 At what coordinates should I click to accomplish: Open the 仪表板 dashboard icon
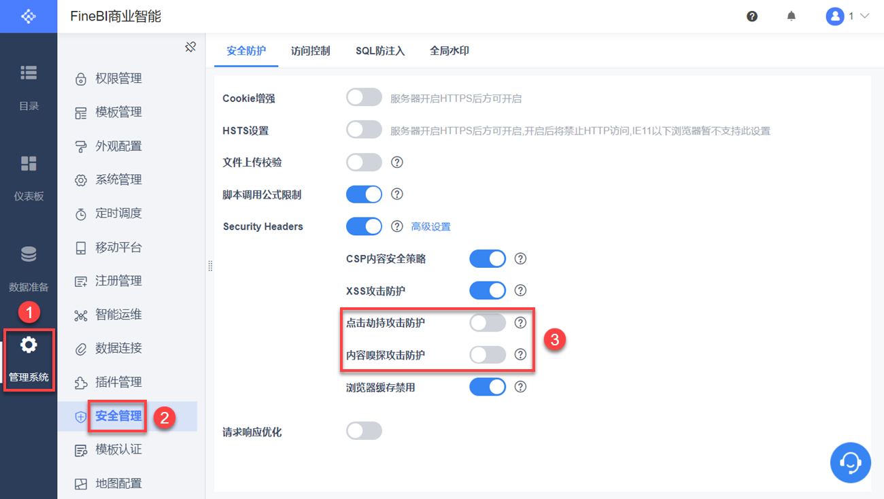coord(29,164)
